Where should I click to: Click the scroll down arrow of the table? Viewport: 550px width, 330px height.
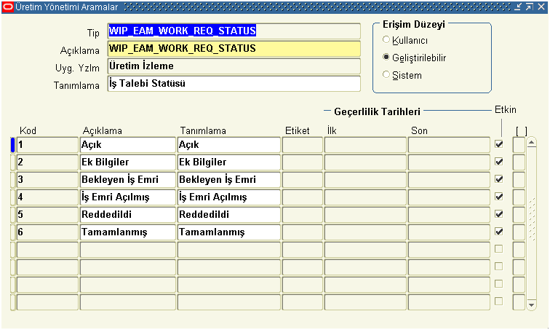pos(531,305)
